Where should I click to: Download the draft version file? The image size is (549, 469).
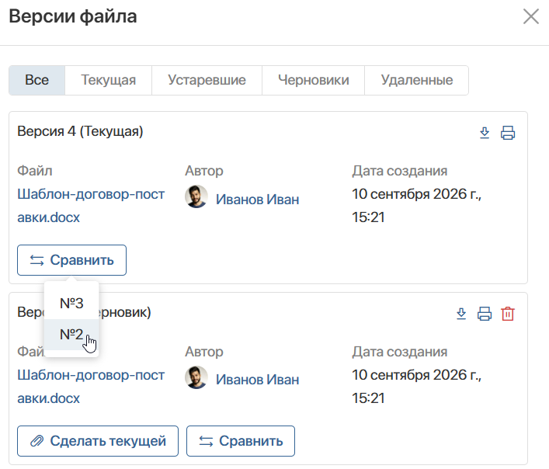pyautogui.click(x=461, y=314)
